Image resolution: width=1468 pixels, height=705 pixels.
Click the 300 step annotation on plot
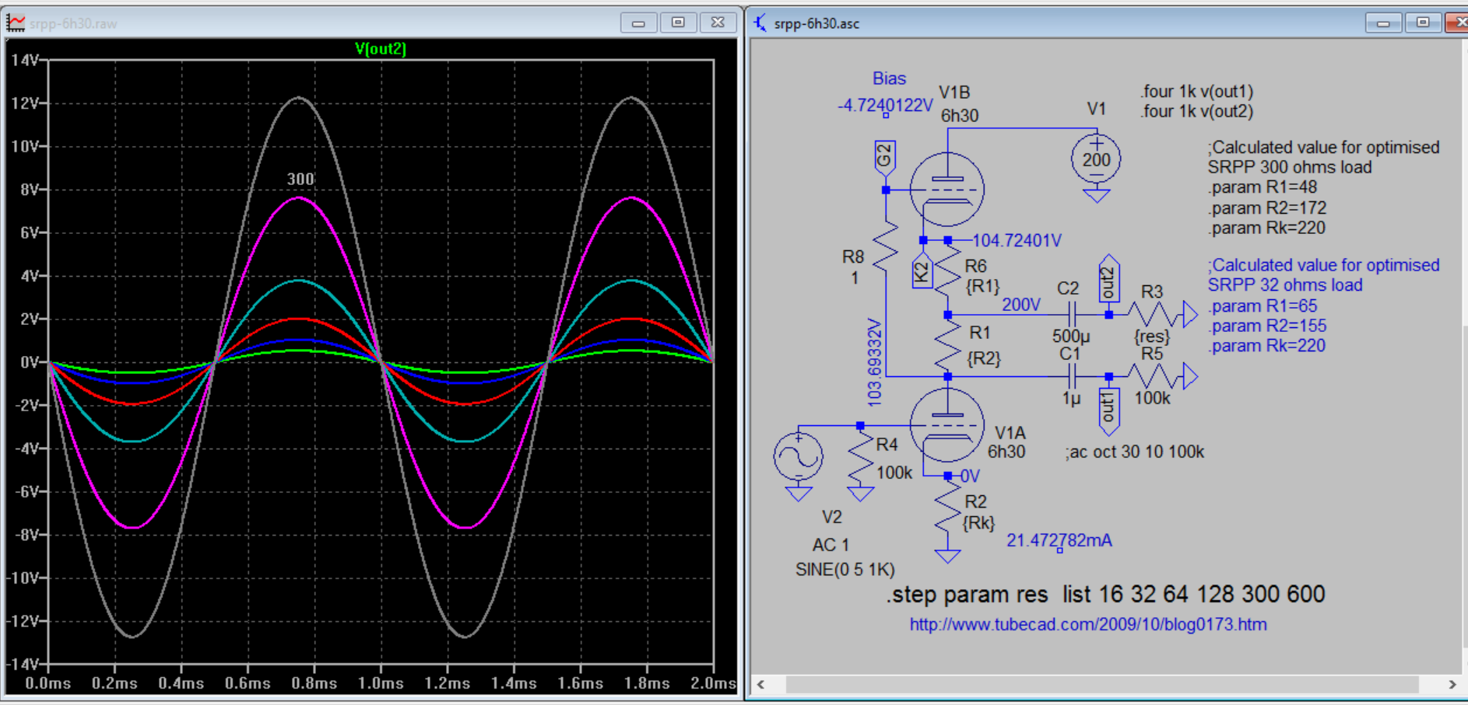pos(300,180)
